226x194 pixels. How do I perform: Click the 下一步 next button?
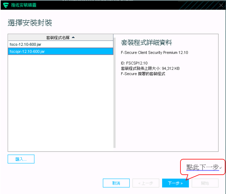175,183
